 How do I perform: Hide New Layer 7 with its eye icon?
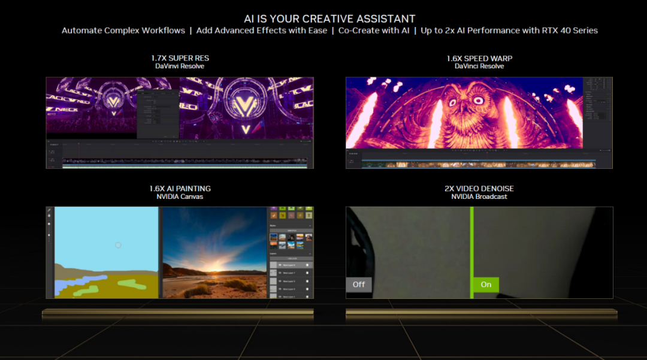(x=280, y=273)
